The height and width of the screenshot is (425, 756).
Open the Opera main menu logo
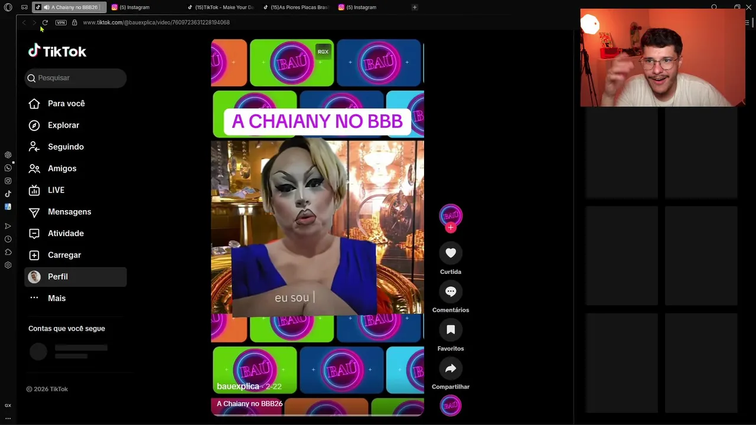click(x=8, y=7)
